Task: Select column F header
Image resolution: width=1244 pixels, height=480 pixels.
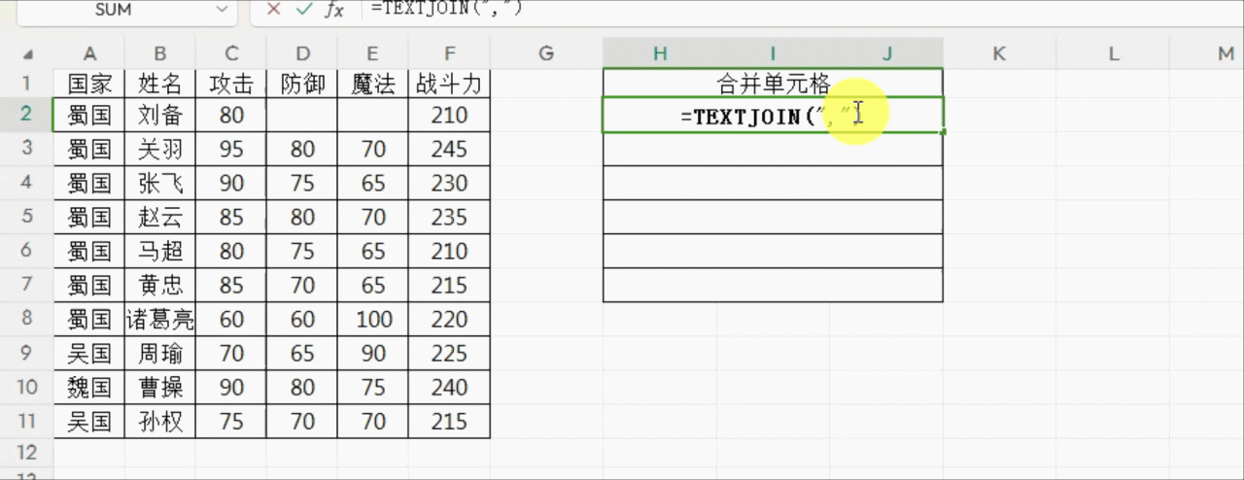Action: (x=449, y=53)
